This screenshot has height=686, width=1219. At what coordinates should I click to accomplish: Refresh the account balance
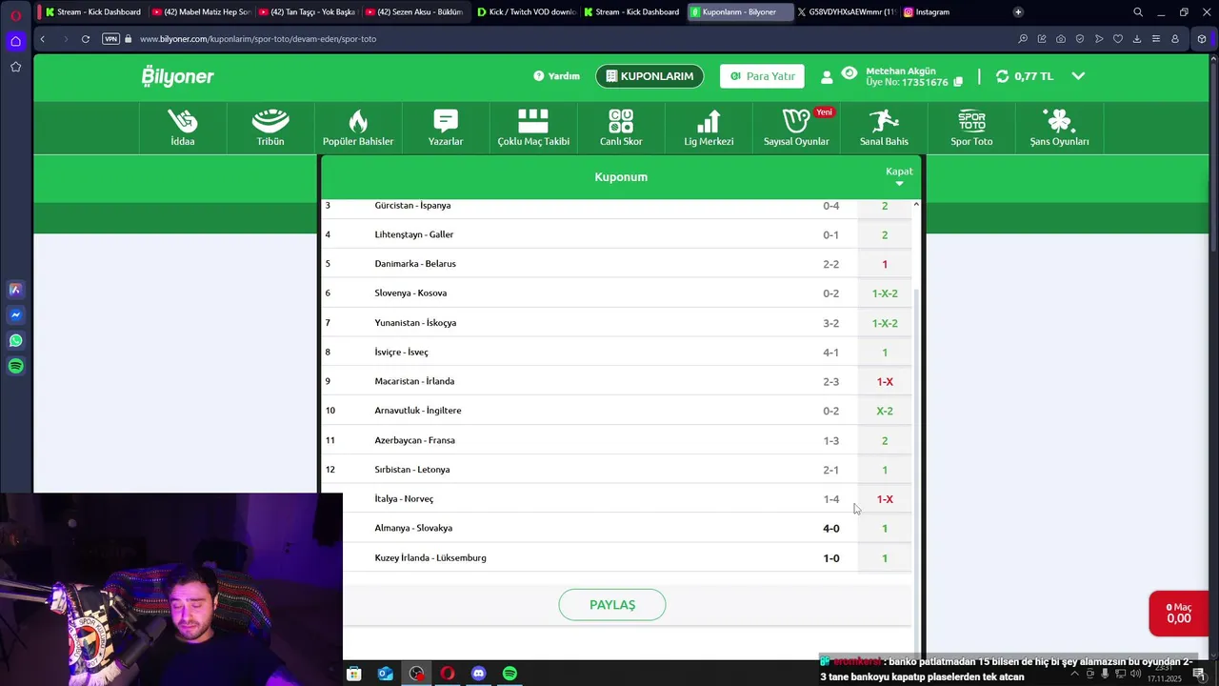coord(1002,76)
